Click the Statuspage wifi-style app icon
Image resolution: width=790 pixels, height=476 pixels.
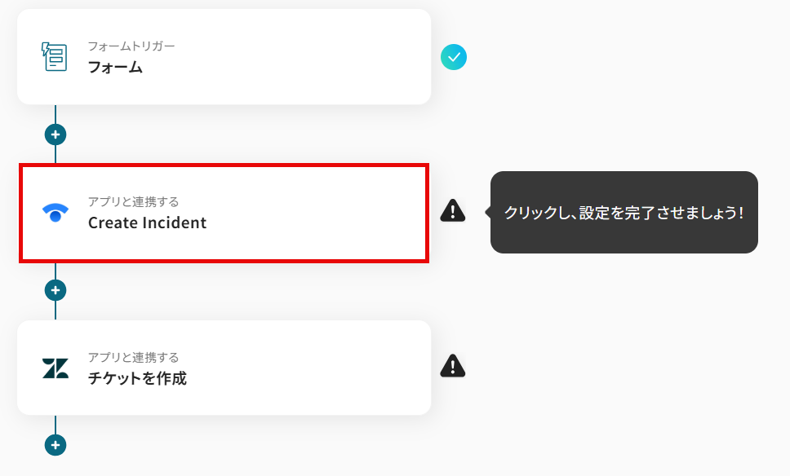(55, 214)
